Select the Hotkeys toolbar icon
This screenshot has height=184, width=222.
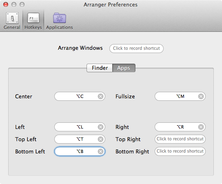pyautogui.click(x=33, y=21)
